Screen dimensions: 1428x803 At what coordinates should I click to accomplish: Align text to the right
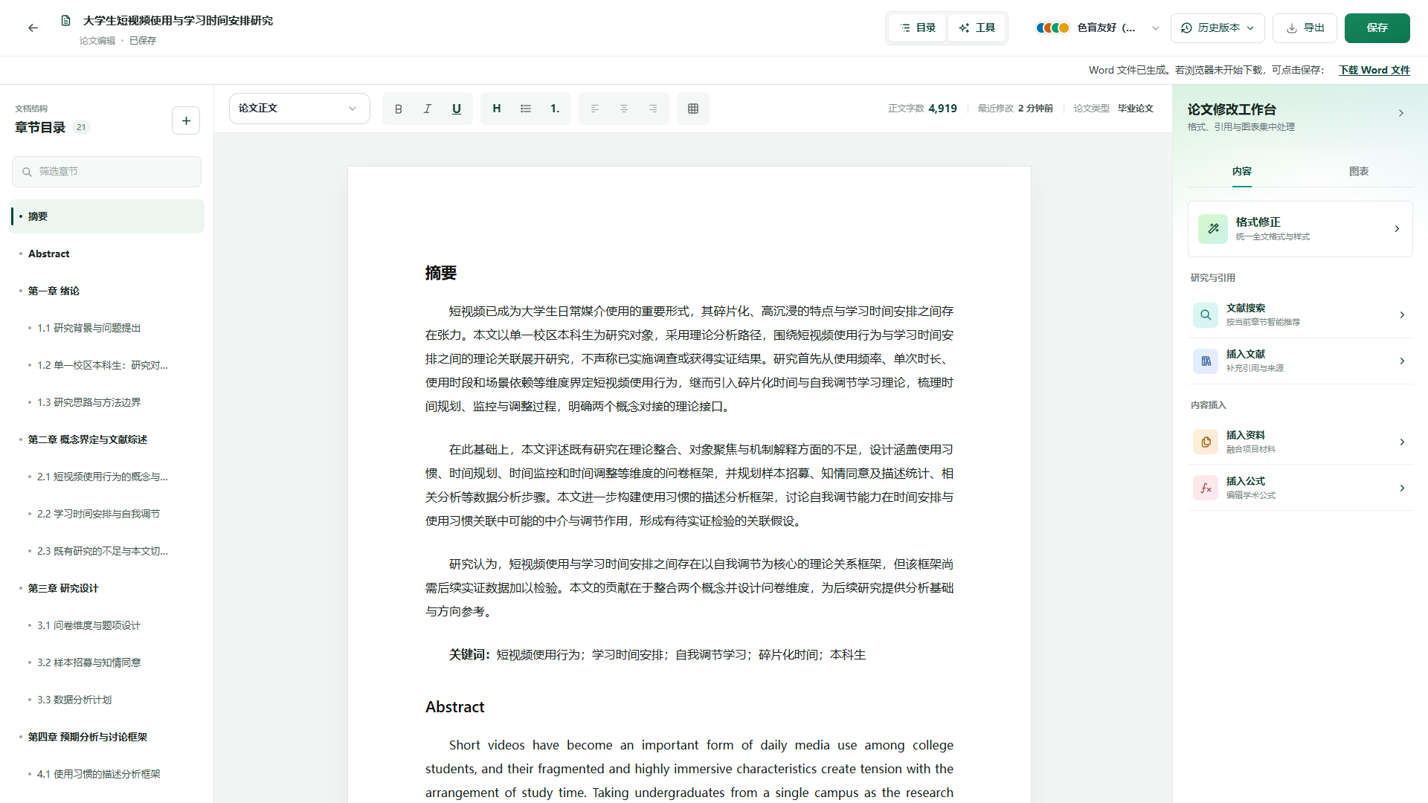click(653, 109)
